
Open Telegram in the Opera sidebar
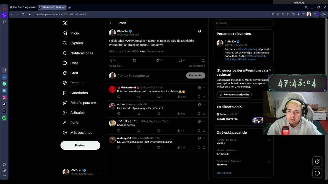4,91
